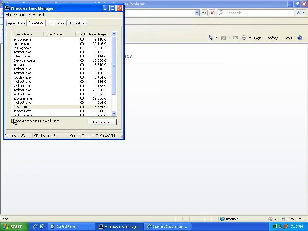
Task: Click the process list scrollbar thumb
Action: (114, 65)
